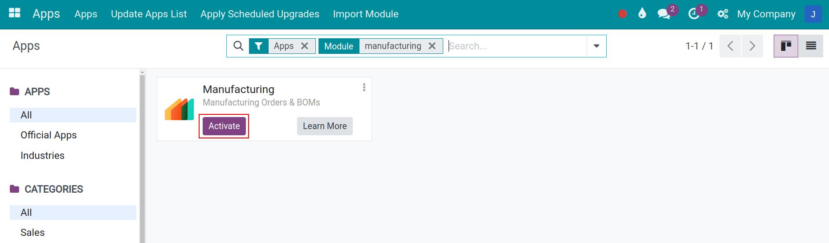
Task: Click the Apps breadcrumb heading
Action: pyautogui.click(x=26, y=46)
